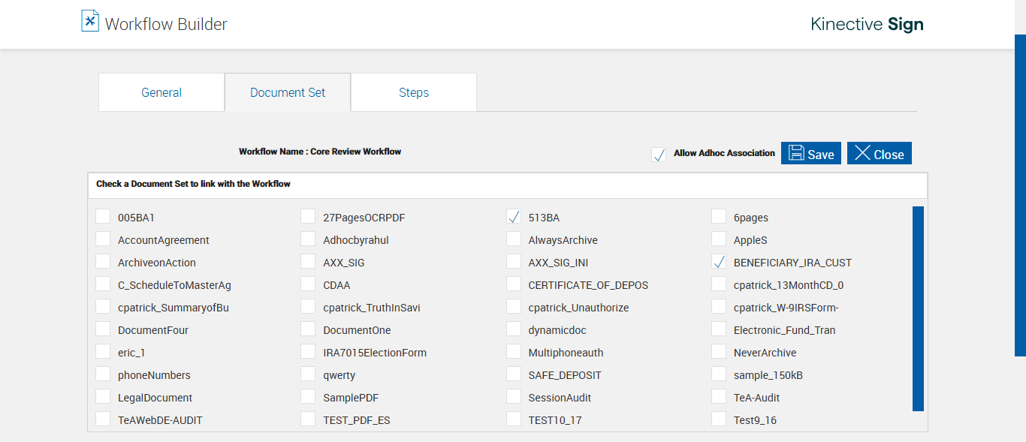The image size is (1026, 442).
Task: Tick the NeverArchive checkbox
Action: point(719,352)
